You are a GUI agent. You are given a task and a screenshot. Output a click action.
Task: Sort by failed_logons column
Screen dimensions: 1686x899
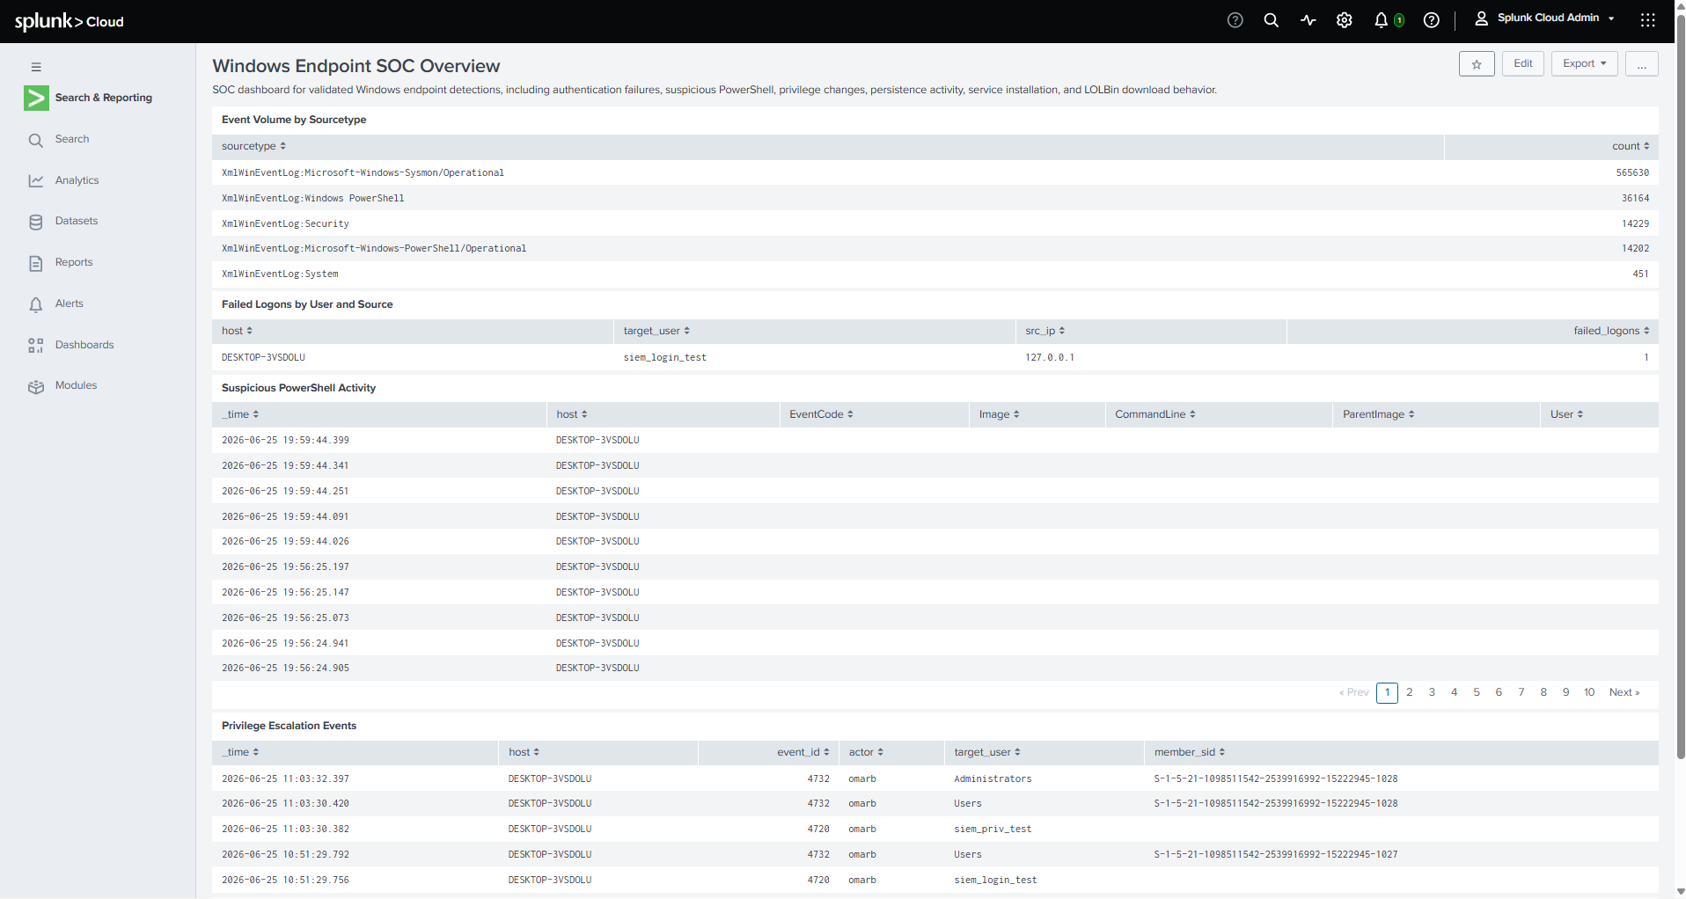click(1611, 332)
